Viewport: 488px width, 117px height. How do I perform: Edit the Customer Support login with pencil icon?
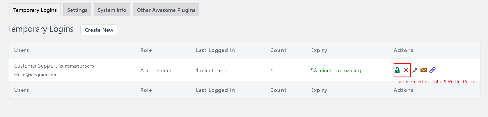(x=415, y=70)
